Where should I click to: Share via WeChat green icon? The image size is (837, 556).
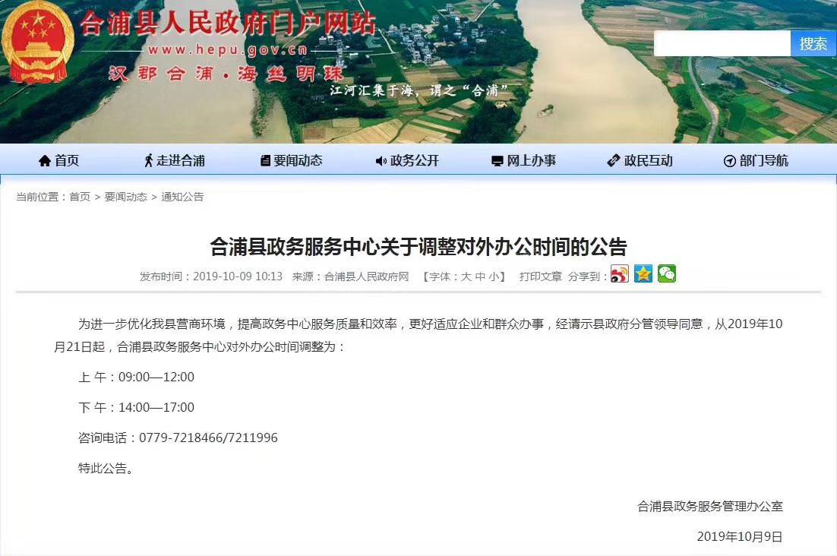(x=667, y=274)
